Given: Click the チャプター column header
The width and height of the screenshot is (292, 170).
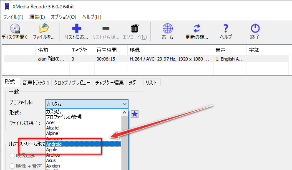Looking at the screenshot, I should click(82, 50).
